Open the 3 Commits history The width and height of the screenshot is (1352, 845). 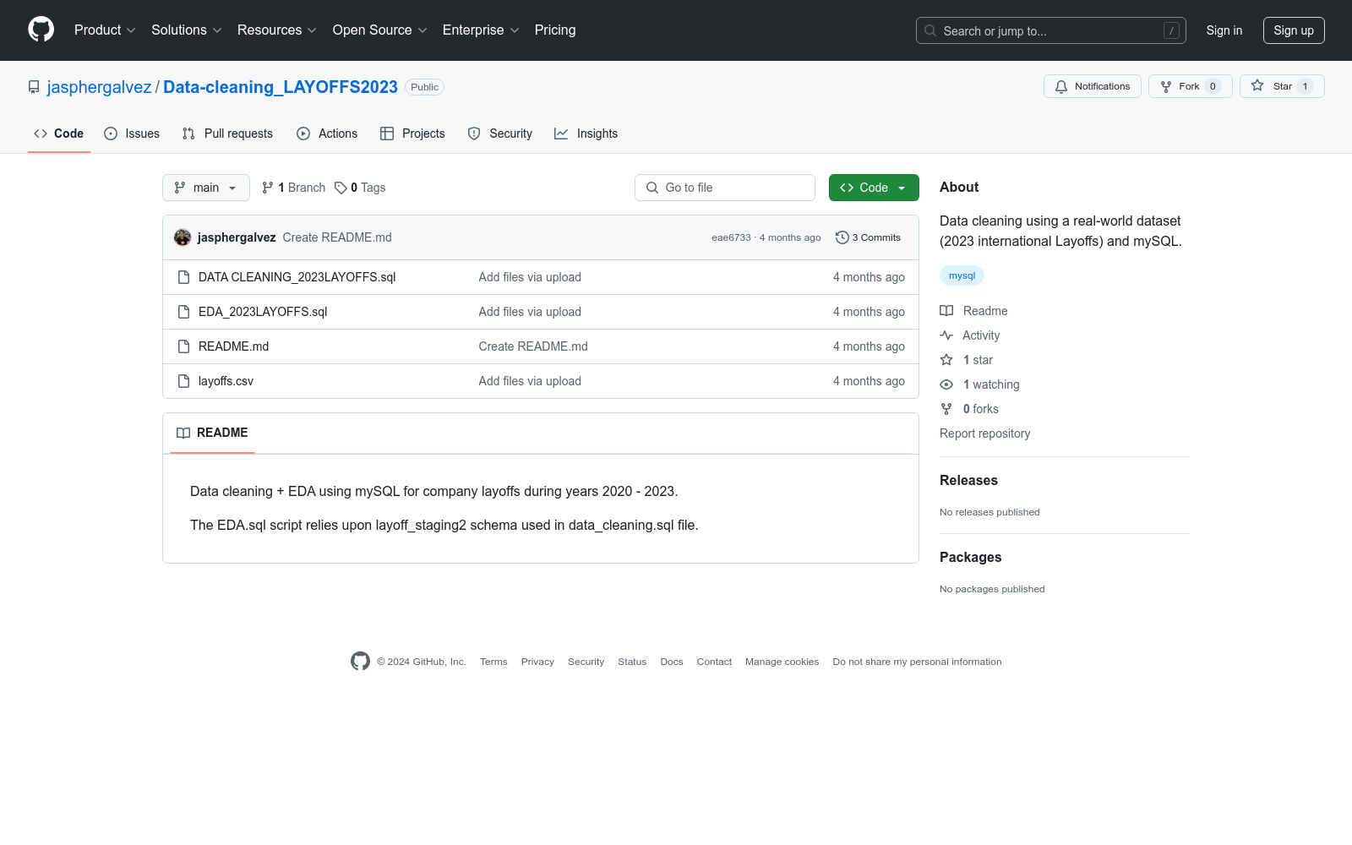pos(868,237)
